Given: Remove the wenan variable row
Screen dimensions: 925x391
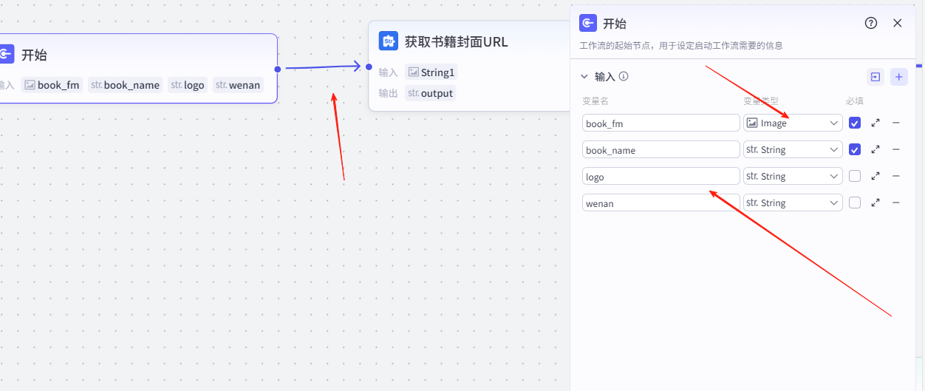Looking at the screenshot, I should [896, 203].
